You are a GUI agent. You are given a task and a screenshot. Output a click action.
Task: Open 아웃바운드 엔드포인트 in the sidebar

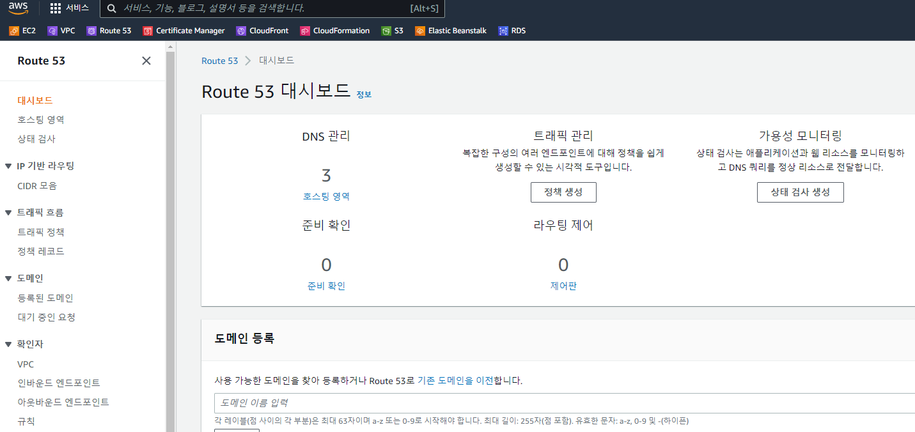[x=63, y=402]
